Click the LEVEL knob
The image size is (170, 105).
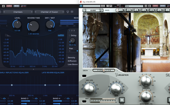point(17,24)
